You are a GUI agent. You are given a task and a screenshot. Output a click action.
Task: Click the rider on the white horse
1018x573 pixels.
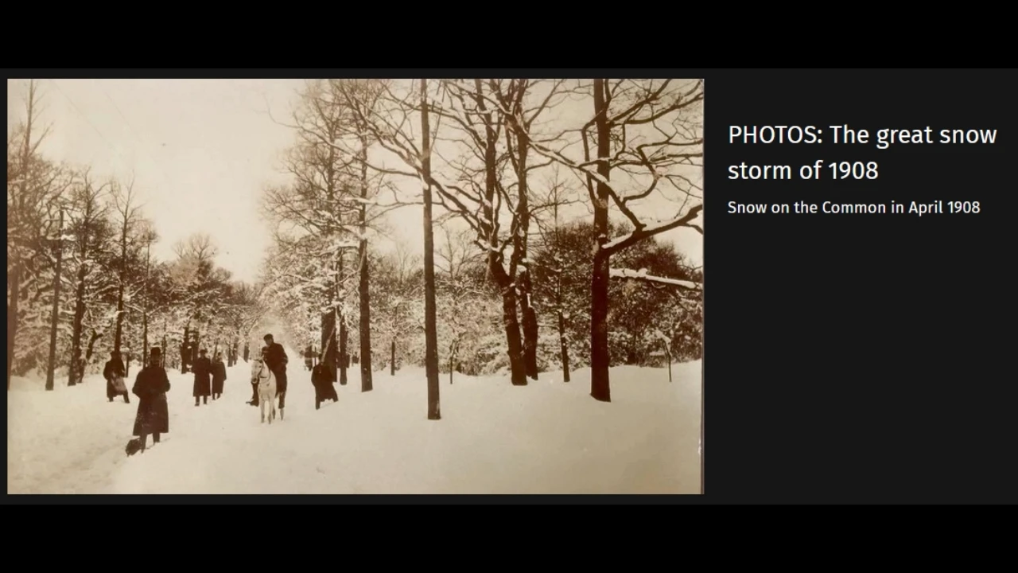pos(274,357)
